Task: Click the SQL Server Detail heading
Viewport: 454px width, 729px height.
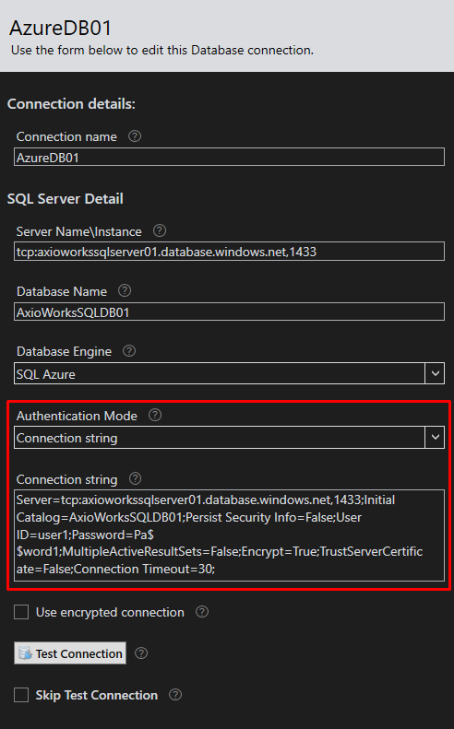Action: (x=66, y=199)
